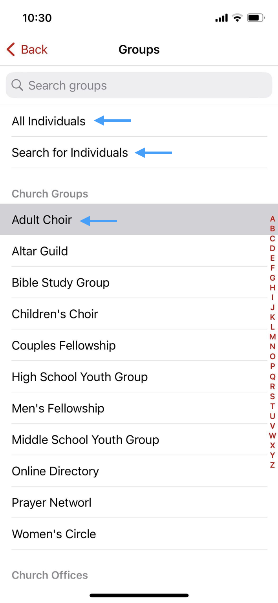Select the Women's Circle group
This screenshot has width=278, height=603.
54,534
